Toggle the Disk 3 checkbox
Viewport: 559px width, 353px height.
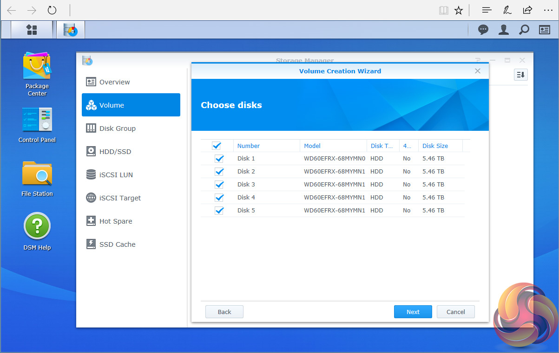(219, 185)
